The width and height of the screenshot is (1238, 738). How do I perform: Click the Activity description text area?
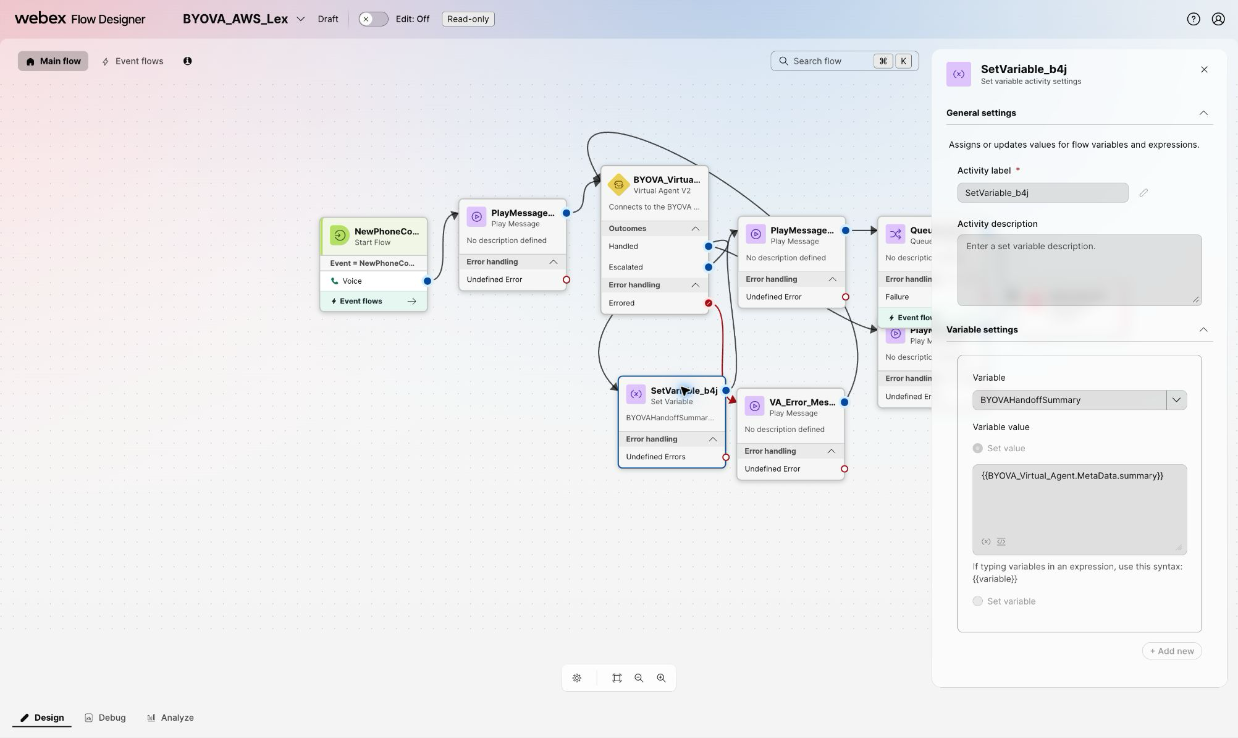[x=1079, y=270]
